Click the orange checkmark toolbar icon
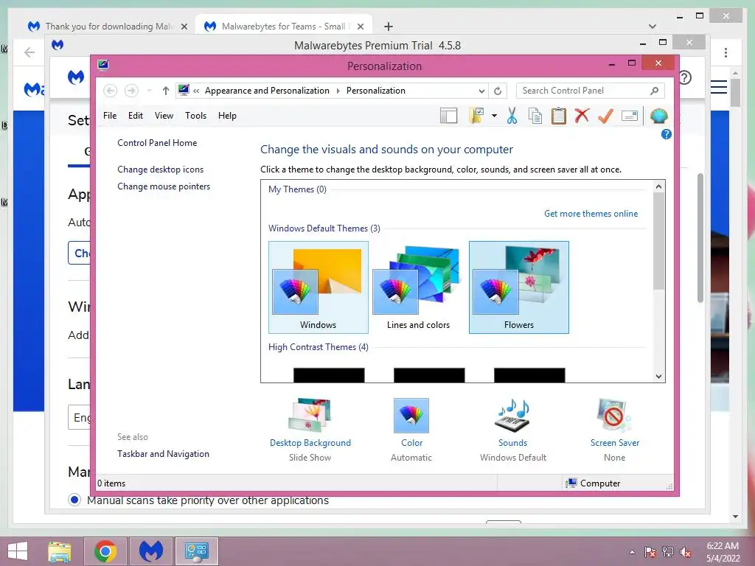Image resolution: width=755 pixels, height=566 pixels. 605,116
